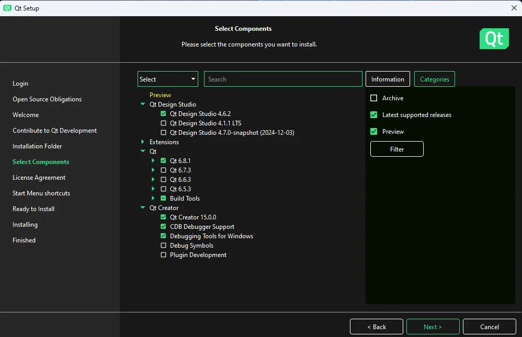Uncheck the Latest supported releases checkbox

tap(374, 115)
